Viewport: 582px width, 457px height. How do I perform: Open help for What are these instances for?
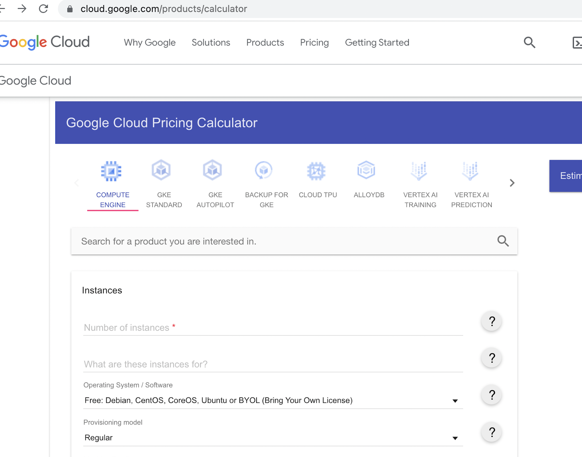pos(492,358)
